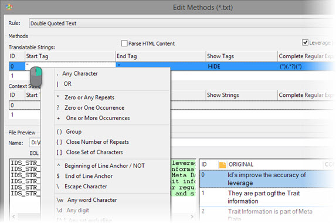Screen dimensions: 336x223
Task: Open the Rule dropdown showing Double Quoted Text
Action: point(182,23)
